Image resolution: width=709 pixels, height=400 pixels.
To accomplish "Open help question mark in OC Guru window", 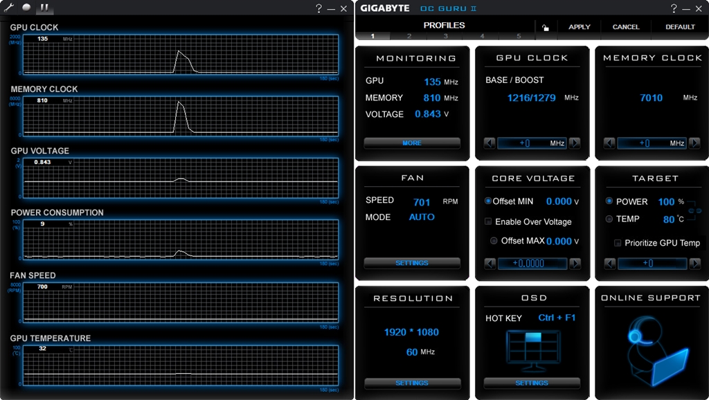I will pyautogui.click(x=674, y=8).
